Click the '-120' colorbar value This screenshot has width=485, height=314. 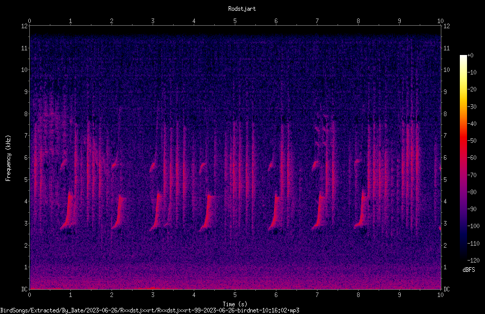(473, 260)
